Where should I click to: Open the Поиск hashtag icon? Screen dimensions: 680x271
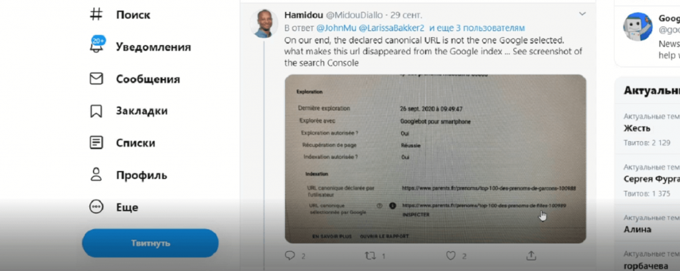[96, 15]
